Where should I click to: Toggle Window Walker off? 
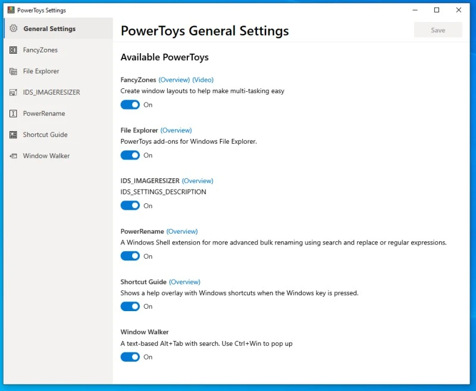point(130,356)
